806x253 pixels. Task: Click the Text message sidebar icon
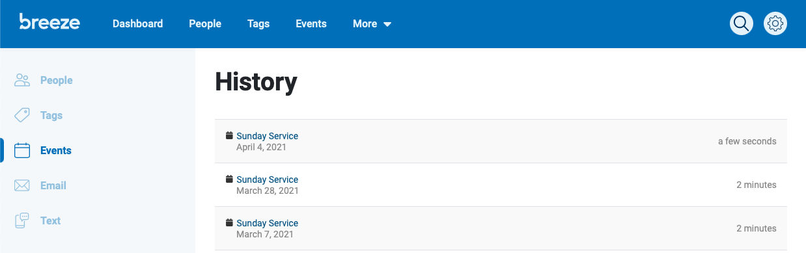click(22, 220)
